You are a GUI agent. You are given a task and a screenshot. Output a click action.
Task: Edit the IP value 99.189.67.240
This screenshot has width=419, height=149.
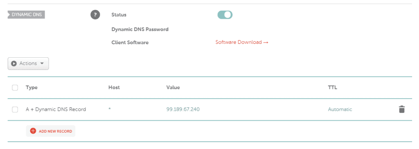[183, 109]
